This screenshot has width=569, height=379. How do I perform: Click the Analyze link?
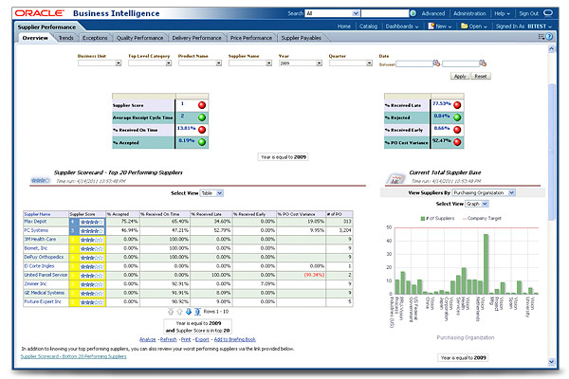coord(147,339)
